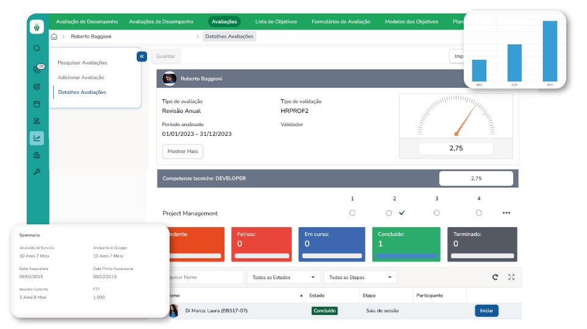Screen dimensions: 587x329
Task: Select rating 3 for Project Management
Action: [x=436, y=213]
